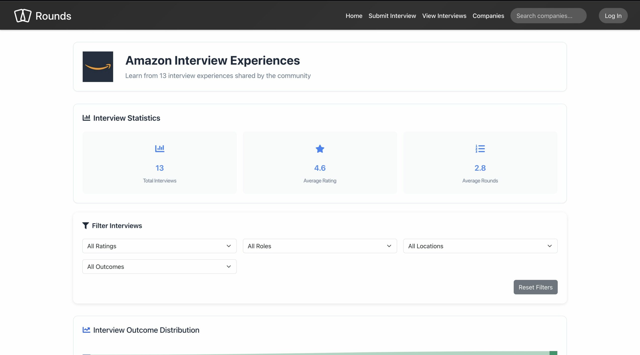This screenshot has height=355, width=640.
Task: Click the Reset Filters button
Action: (x=535, y=287)
